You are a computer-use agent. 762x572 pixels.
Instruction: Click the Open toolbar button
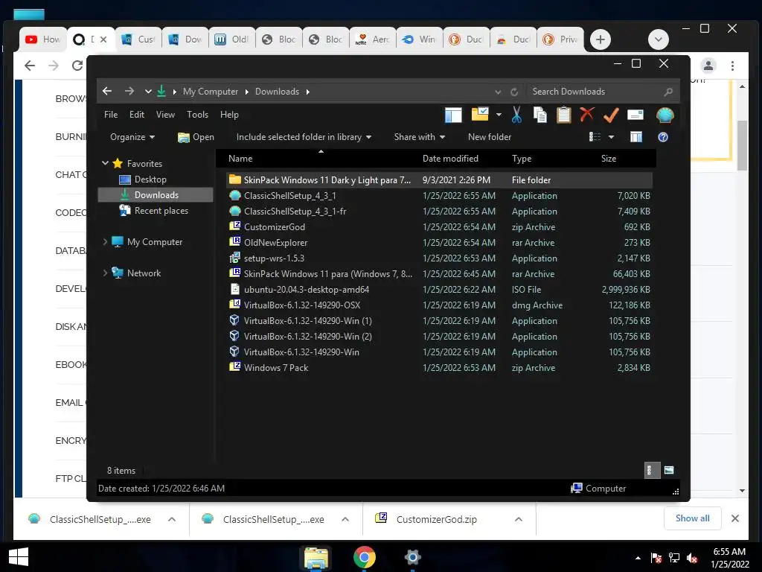tap(196, 137)
